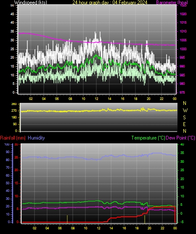The width and height of the screenshot is (196, 234).
Task: Click the 14 hour tick on bottom graph
Action: [111, 228]
